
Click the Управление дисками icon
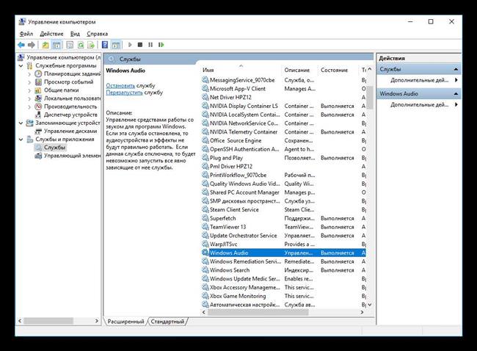click(x=38, y=131)
